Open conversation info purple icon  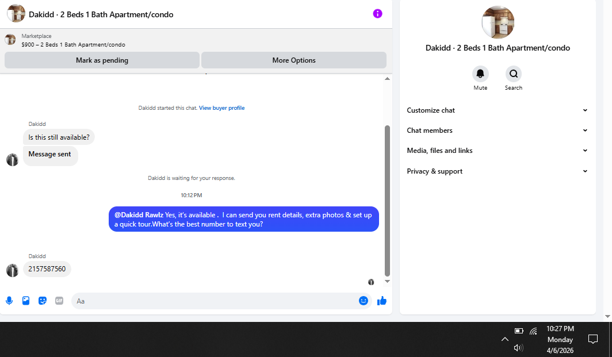(377, 14)
